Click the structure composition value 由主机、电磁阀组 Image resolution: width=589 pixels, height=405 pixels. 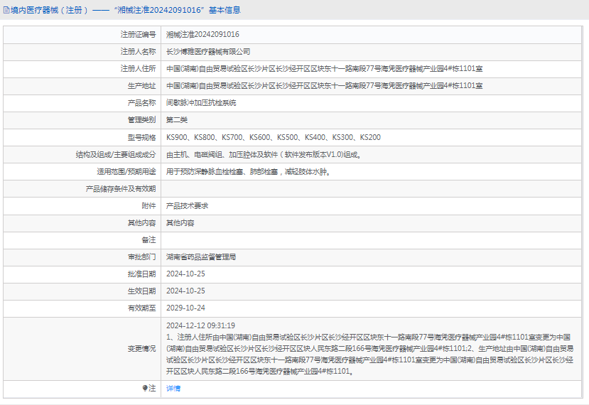(x=264, y=155)
